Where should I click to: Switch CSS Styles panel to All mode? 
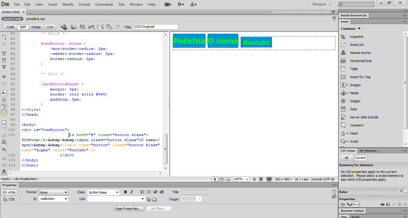[346, 158]
